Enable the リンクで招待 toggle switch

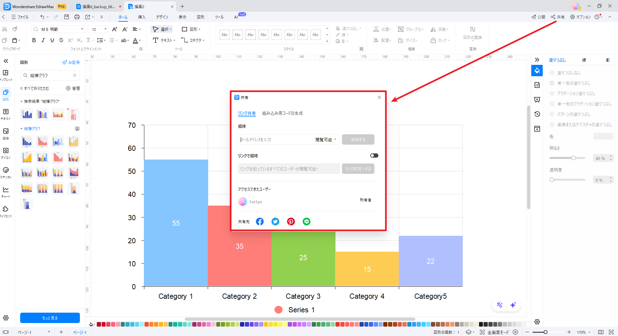(374, 156)
